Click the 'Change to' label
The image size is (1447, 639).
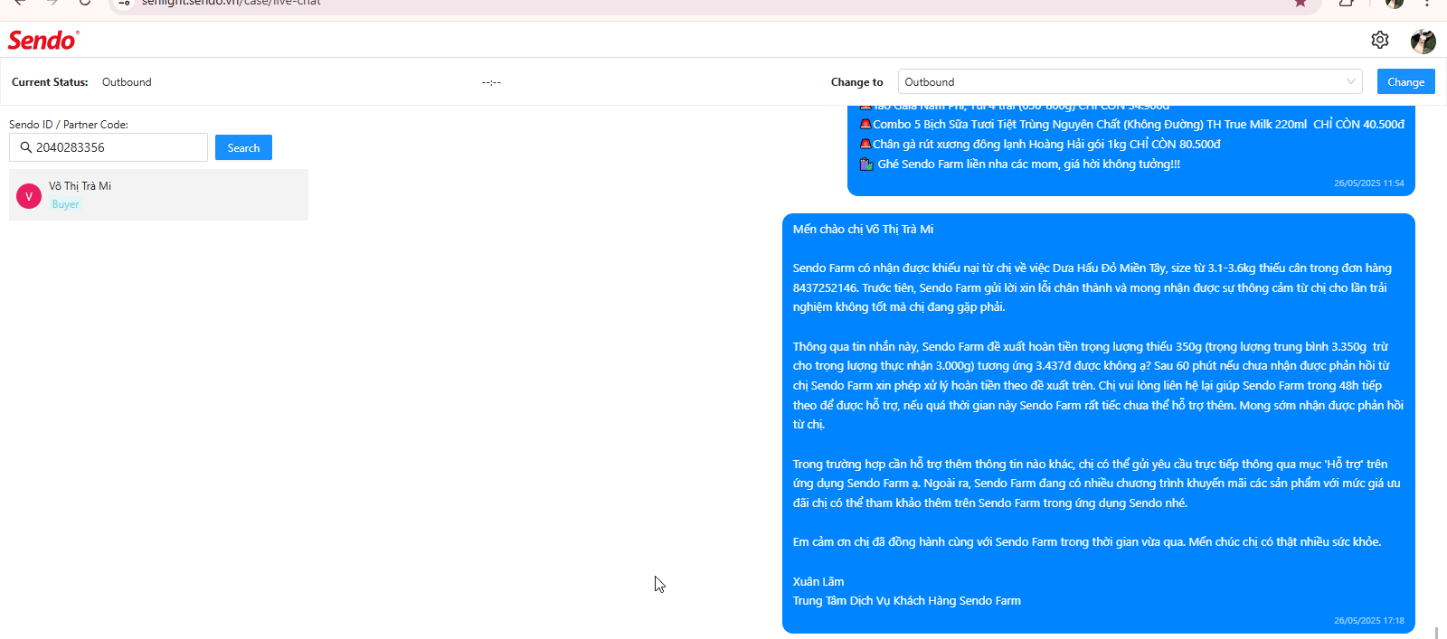point(856,82)
